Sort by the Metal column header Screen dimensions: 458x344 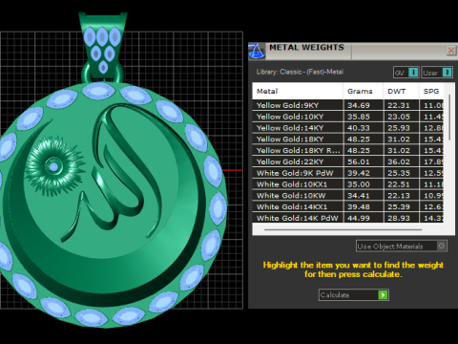(x=298, y=91)
